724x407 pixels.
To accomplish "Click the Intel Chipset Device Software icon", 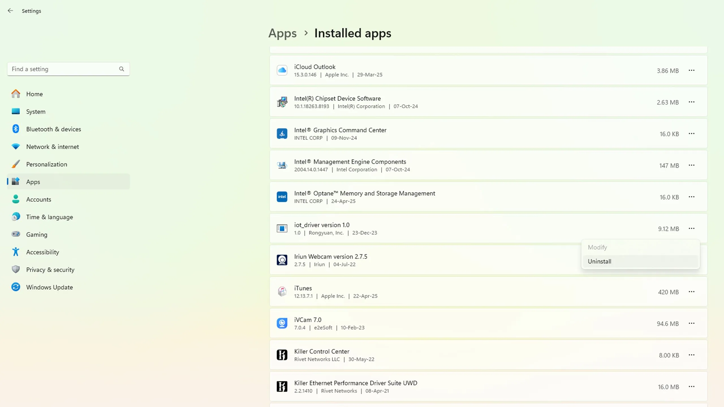I will 282,102.
